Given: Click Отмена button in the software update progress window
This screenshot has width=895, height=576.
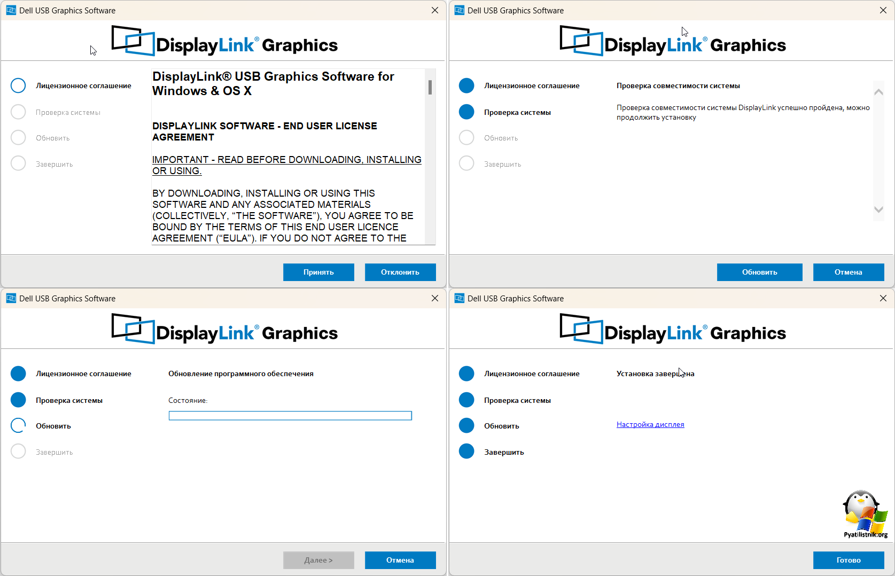Looking at the screenshot, I should pyautogui.click(x=400, y=560).
